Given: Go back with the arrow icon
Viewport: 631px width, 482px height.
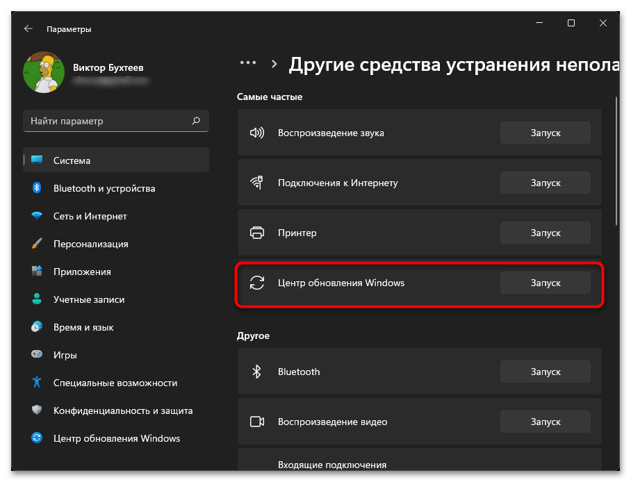Looking at the screenshot, I should [x=28, y=28].
